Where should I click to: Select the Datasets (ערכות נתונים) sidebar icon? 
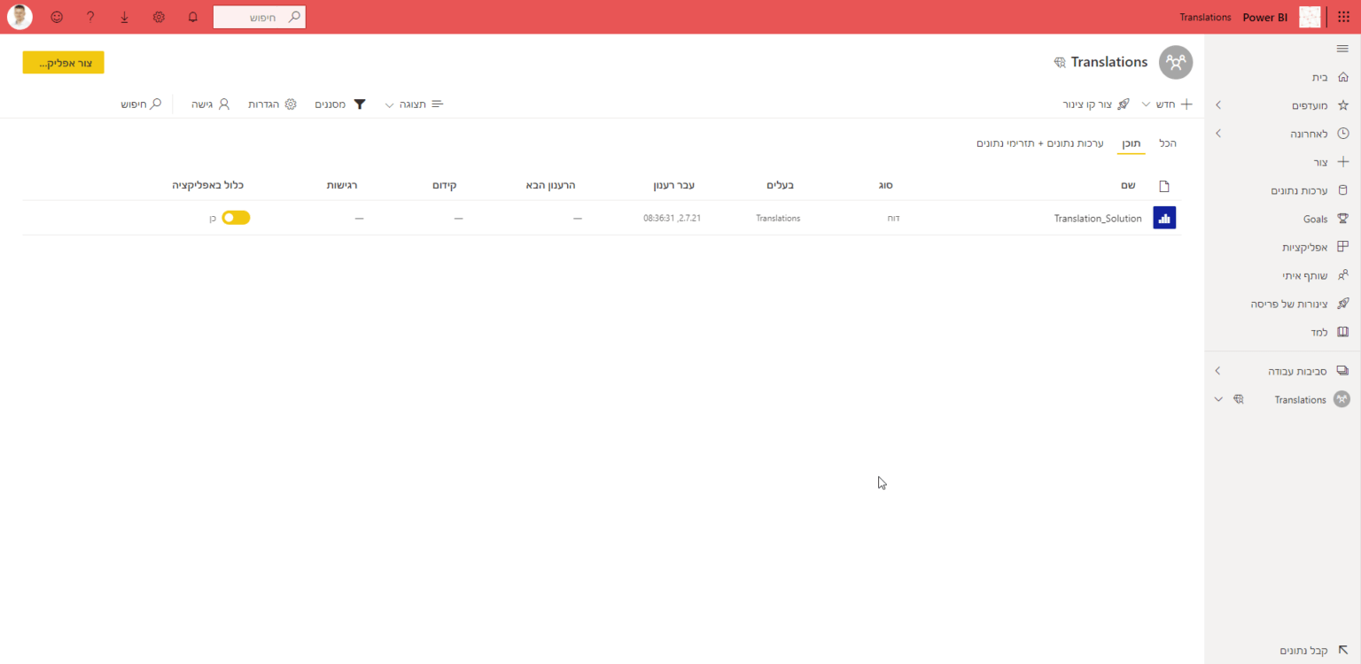(x=1342, y=189)
